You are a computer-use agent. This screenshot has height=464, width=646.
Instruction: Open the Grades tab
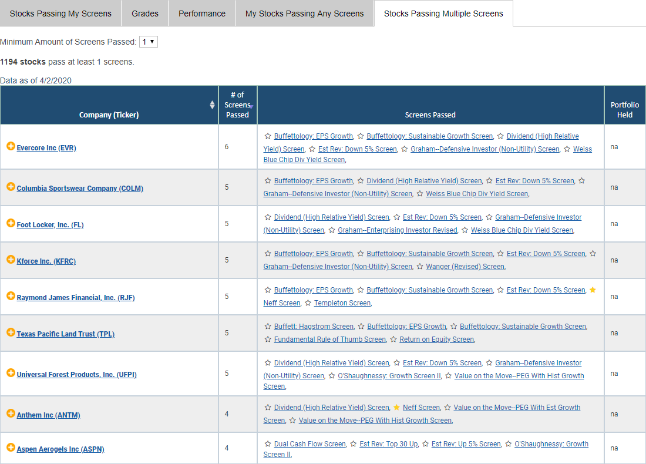(145, 14)
